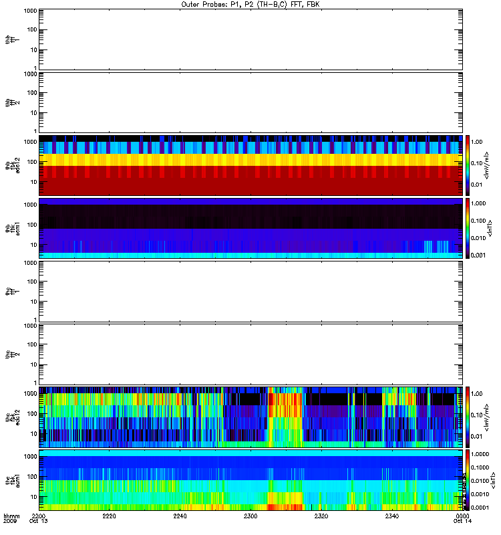Click the red burst near 2310 in thc edc12

285,405
